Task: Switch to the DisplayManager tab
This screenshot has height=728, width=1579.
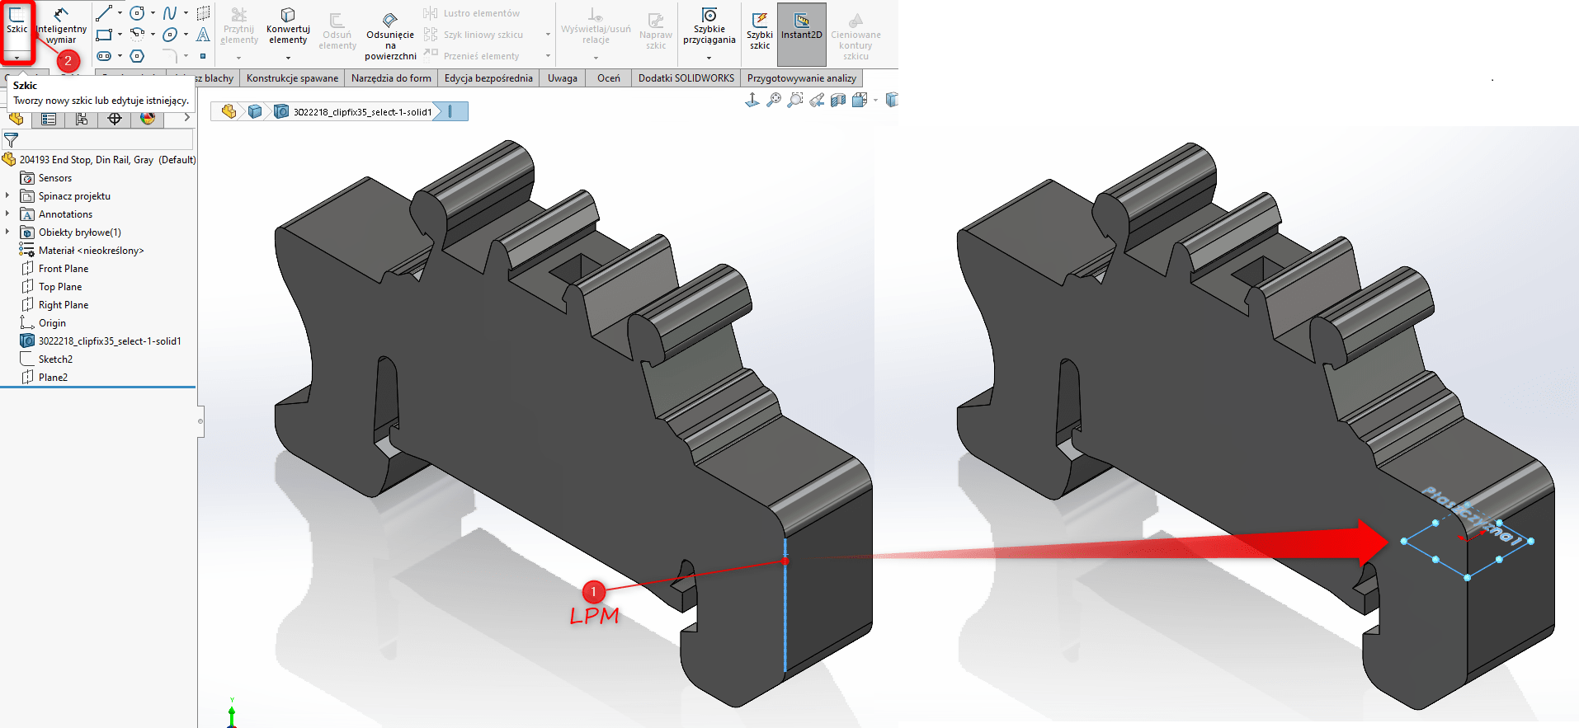Action: [148, 119]
